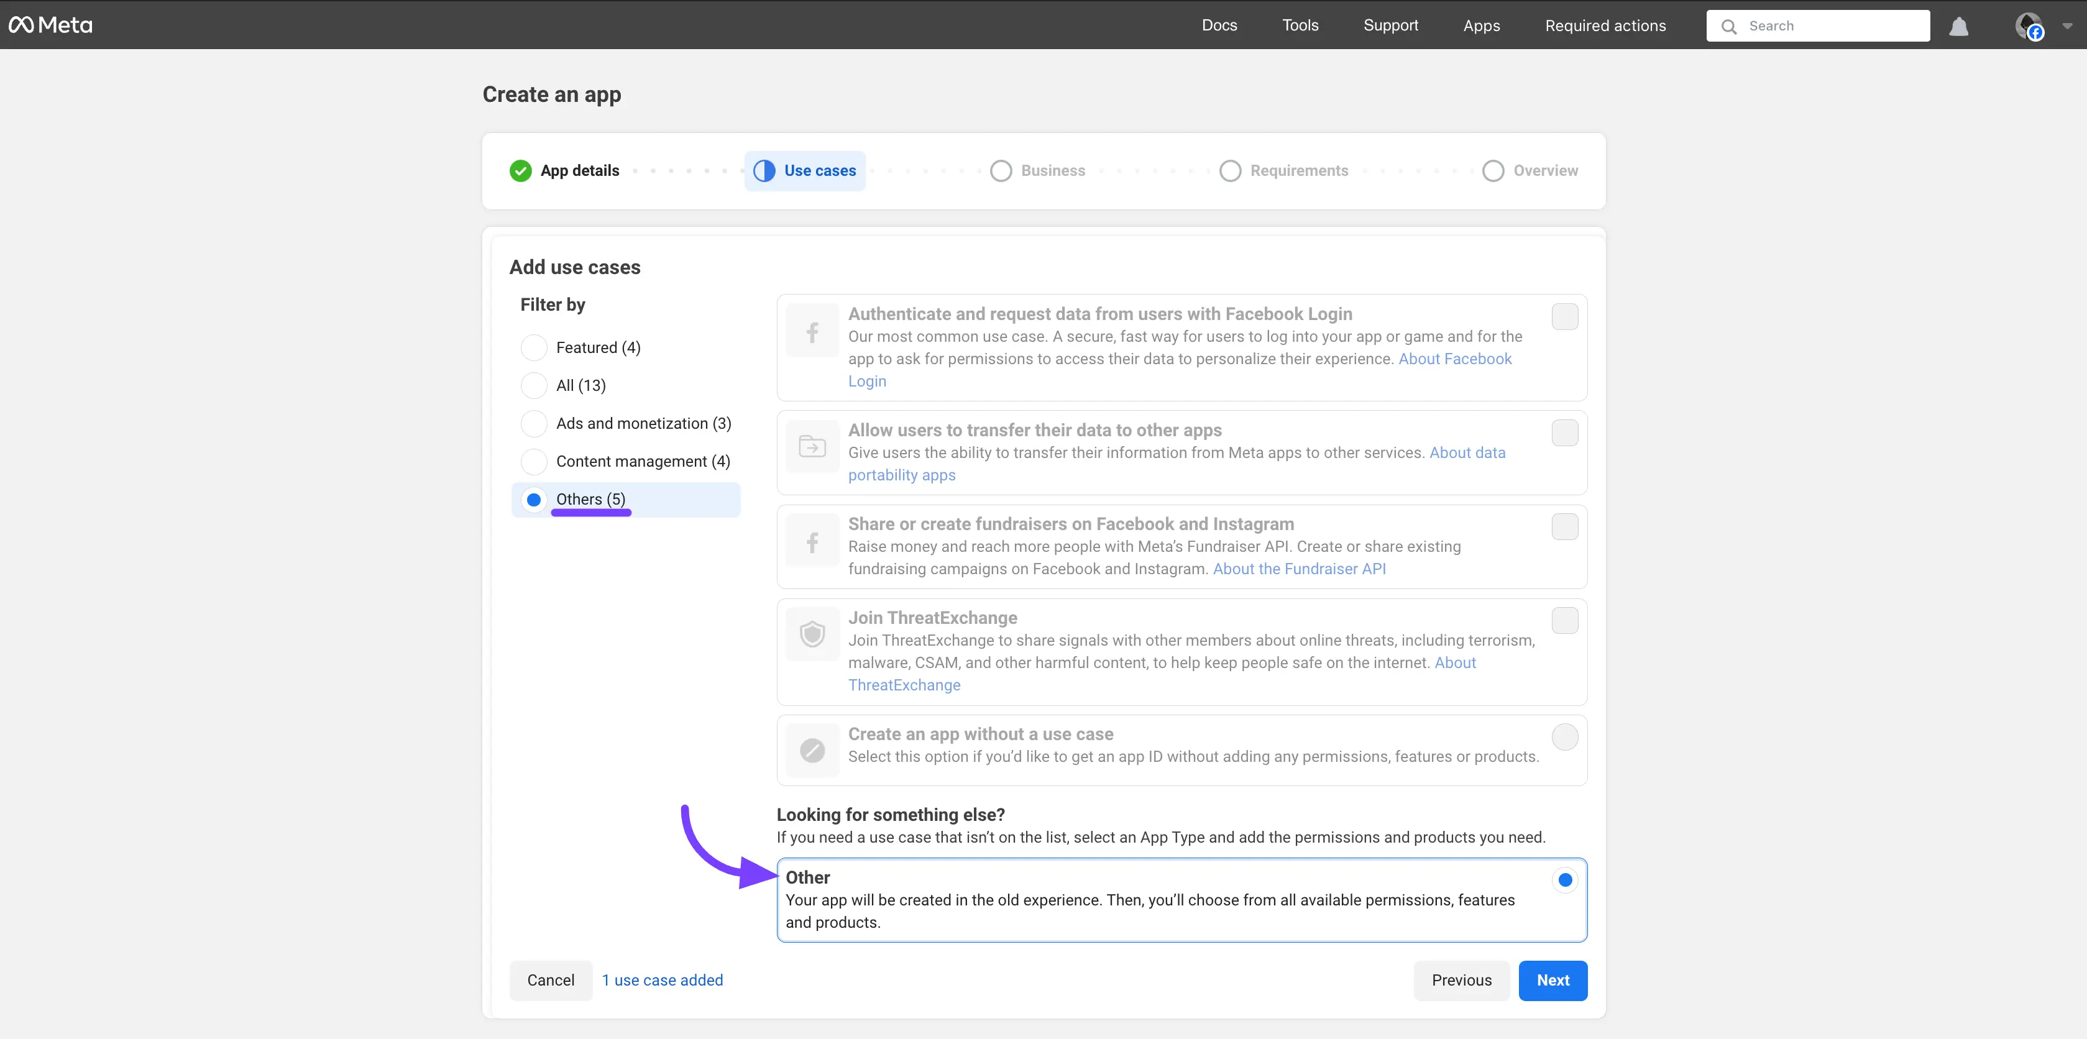Click the Meta logo in header
The height and width of the screenshot is (1039, 2087).
[50, 25]
